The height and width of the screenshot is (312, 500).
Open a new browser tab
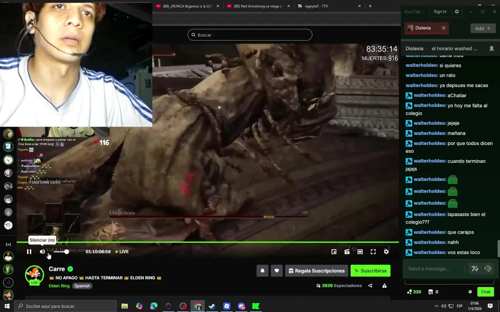coord(370,6)
